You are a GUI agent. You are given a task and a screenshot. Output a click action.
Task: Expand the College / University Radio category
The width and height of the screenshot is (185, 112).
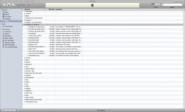pos(25,22)
